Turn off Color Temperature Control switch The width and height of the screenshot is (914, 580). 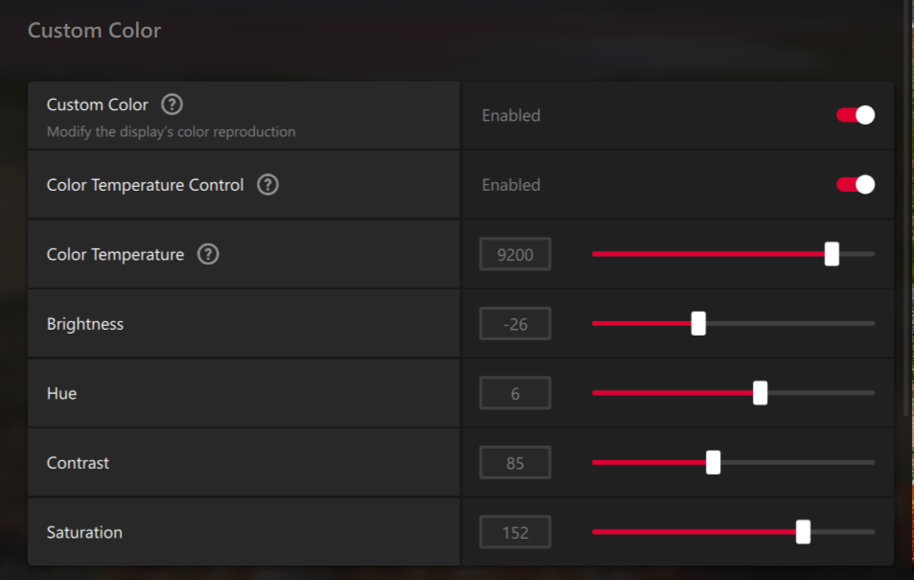click(x=855, y=184)
